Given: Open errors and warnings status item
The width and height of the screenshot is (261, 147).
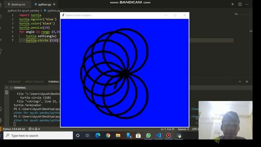Looking at the screenshot, I should (34, 129).
